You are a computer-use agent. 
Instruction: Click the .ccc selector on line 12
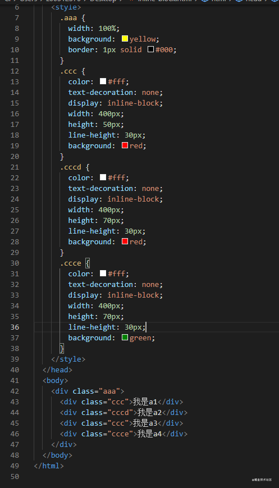[x=68, y=71]
